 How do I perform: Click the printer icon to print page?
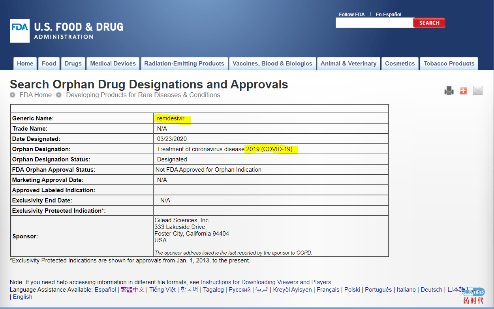pos(449,91)
